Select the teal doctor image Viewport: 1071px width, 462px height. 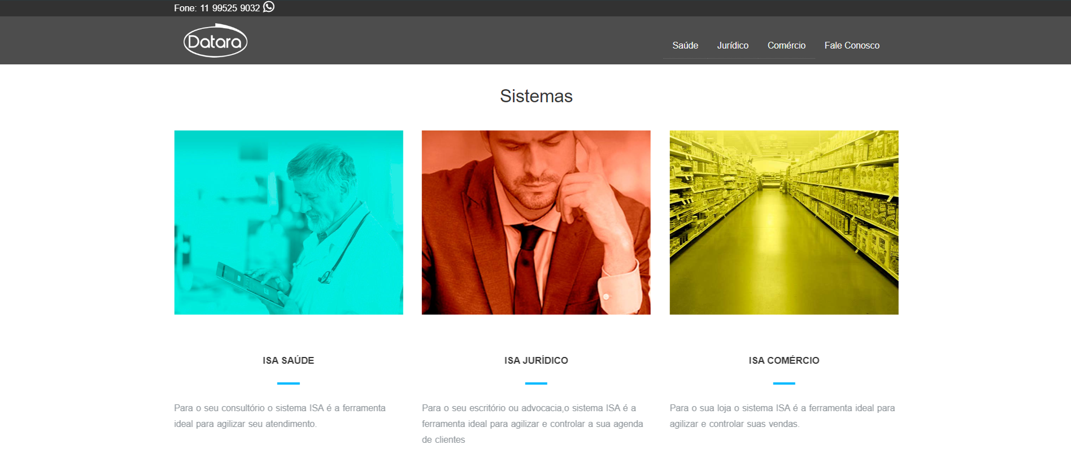coord(289,223)
